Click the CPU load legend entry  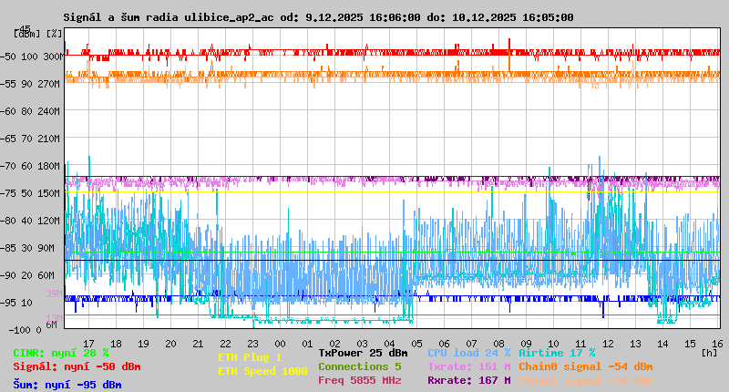(469, 353)
